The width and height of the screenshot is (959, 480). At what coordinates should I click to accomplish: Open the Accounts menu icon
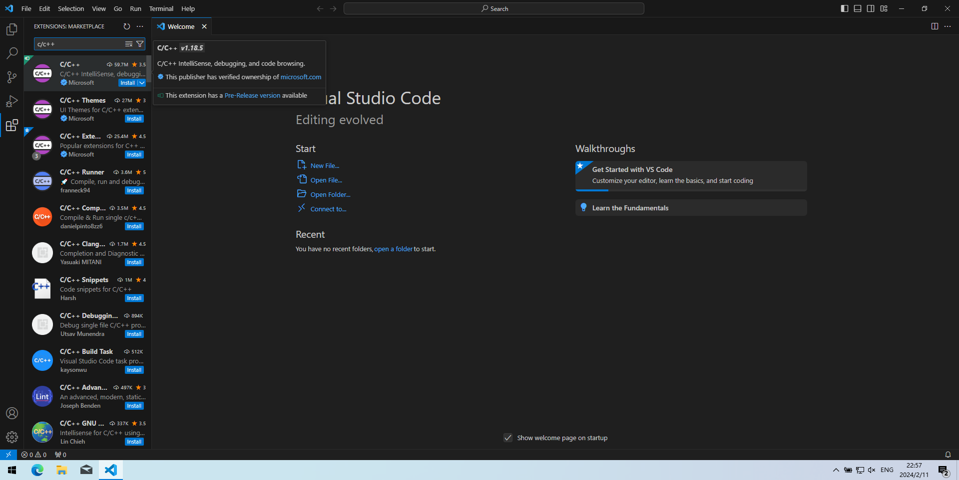coord(12,413)
